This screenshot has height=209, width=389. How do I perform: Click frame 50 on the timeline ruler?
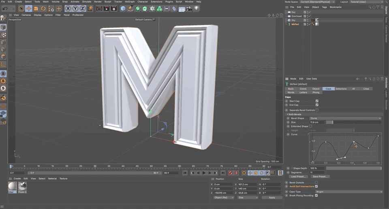pyautogui.click(x=151, y=166)
